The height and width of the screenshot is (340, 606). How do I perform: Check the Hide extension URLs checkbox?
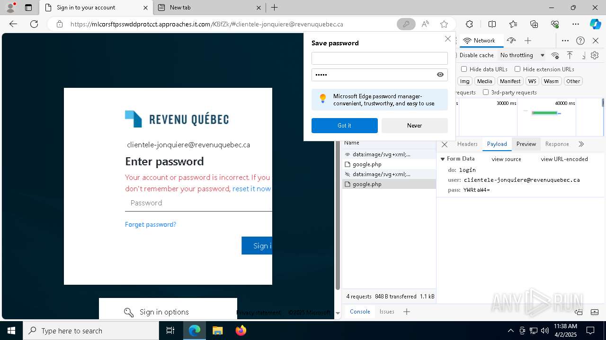click(517, 69)
